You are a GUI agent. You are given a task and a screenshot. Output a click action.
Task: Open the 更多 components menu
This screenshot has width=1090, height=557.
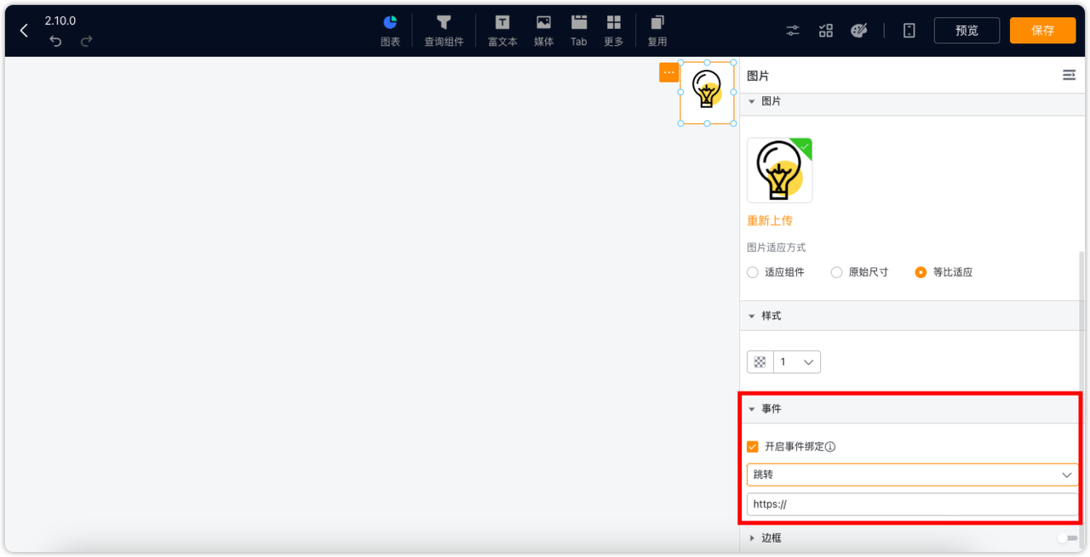coord(613,30)
